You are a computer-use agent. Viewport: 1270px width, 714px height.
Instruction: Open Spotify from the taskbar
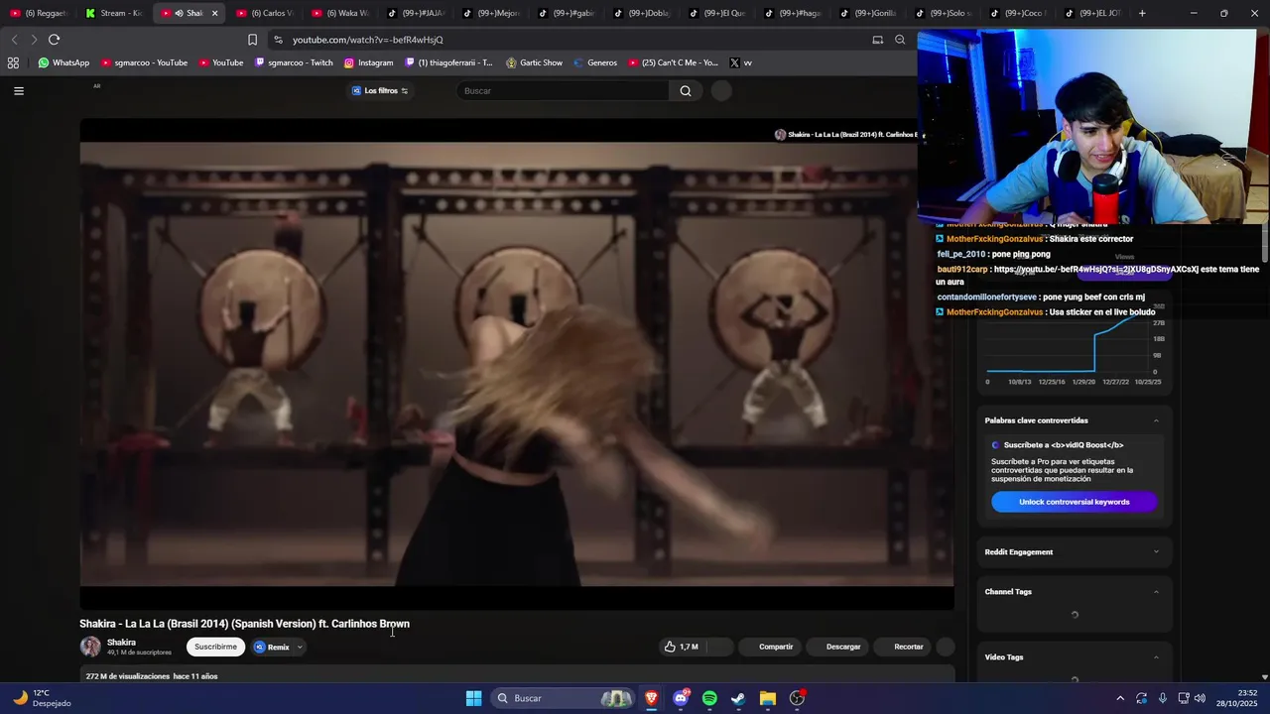(x=709, y=698)
